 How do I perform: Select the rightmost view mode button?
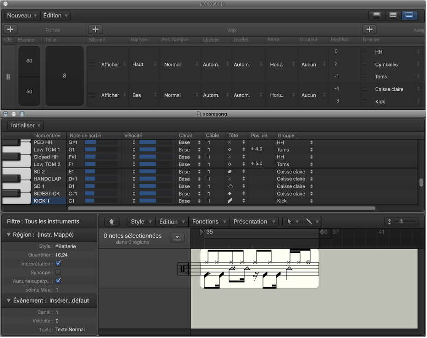point(410,16)
